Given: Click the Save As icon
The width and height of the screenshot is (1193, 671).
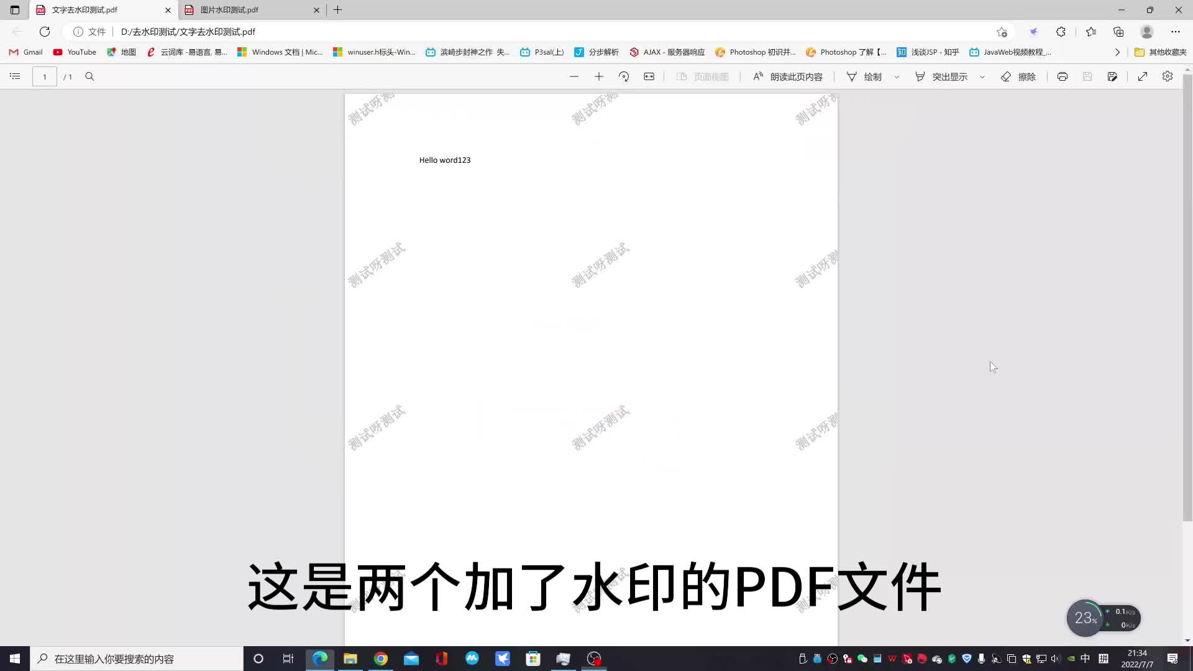Looking at the screenshot, I should tap(1112, 76).
